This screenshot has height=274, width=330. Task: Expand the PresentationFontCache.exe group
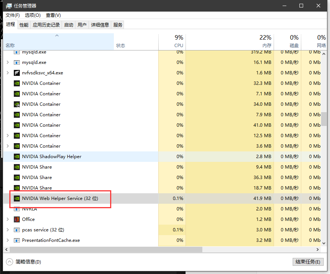click(x=8, y=240)
